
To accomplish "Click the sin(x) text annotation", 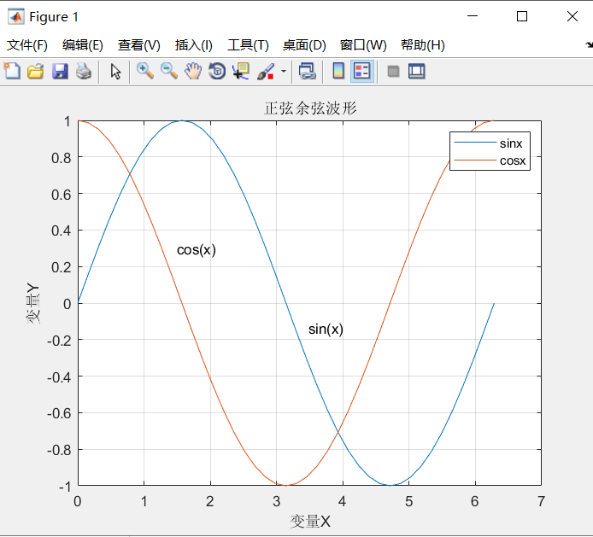I will (326, 330).
